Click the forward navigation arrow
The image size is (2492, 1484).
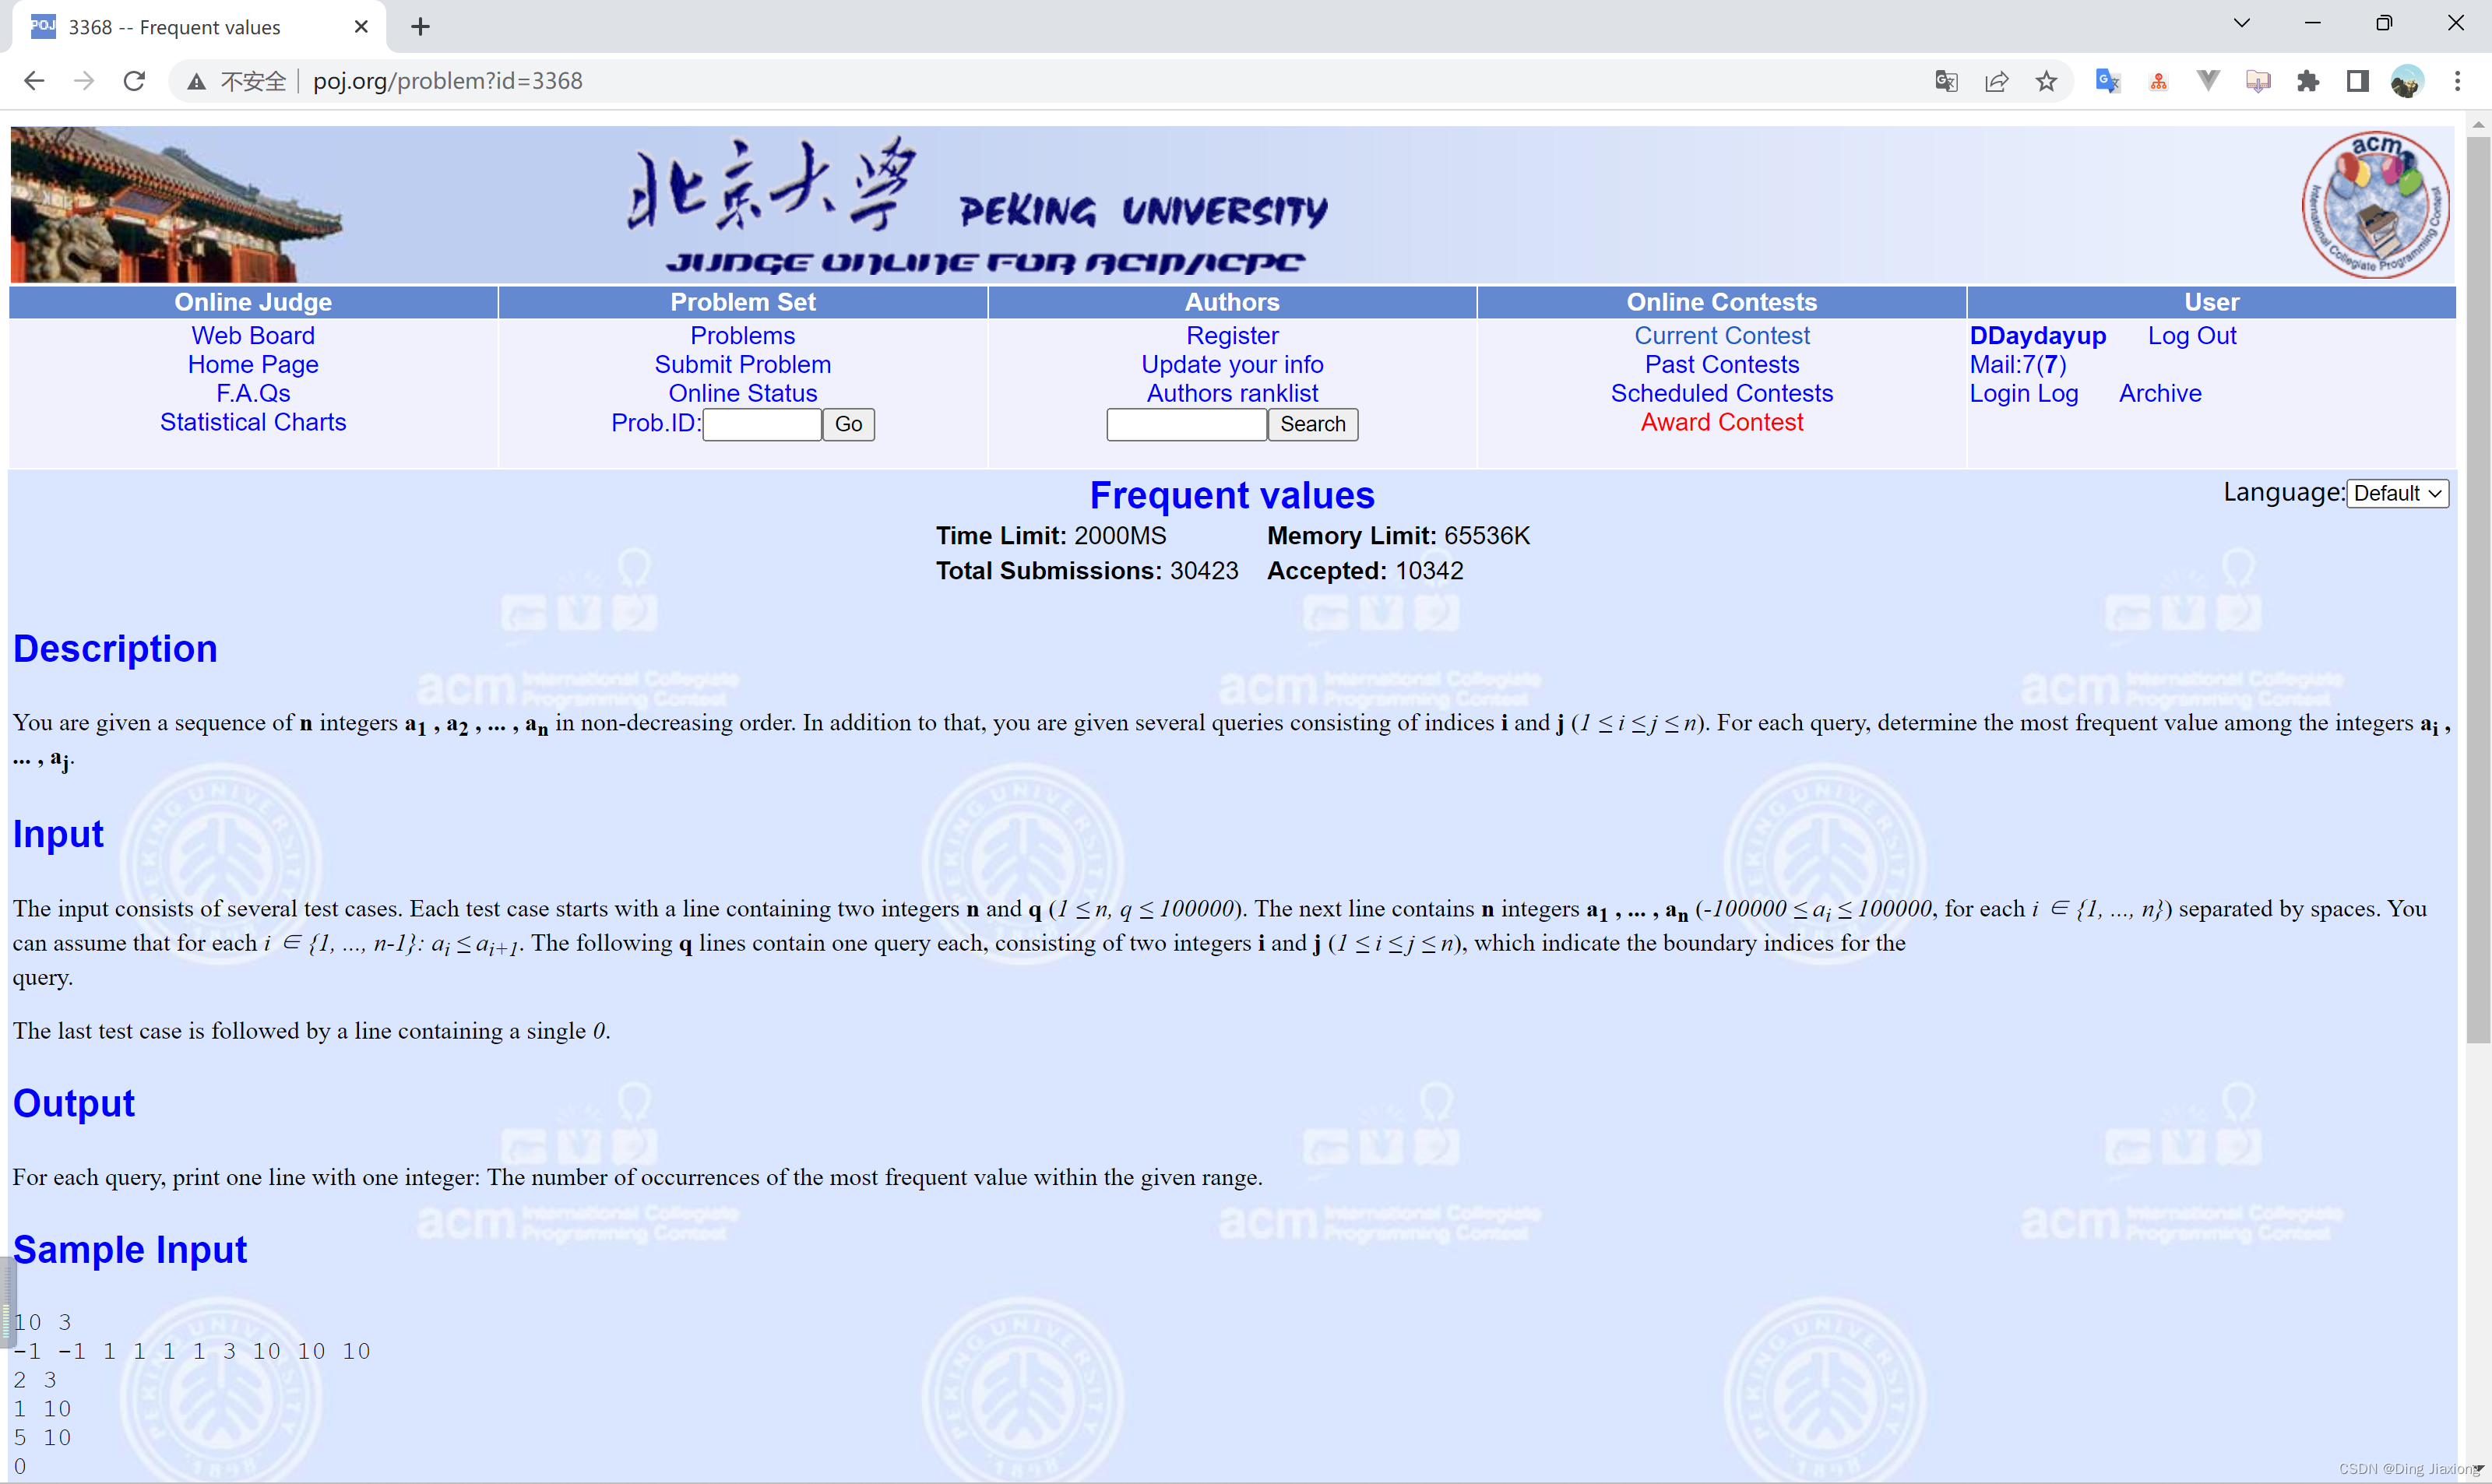[84, 81]
